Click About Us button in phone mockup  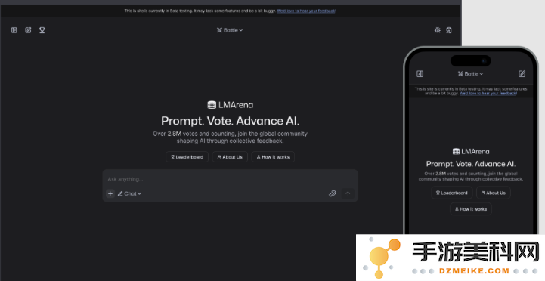coord(493,193)
